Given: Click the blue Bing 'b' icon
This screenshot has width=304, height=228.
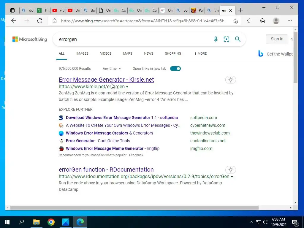Looking at the screenshot, I should coord(261,53).
